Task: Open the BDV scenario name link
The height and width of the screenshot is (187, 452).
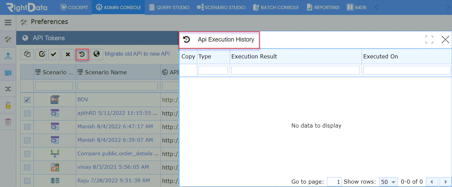Action: [83, 100]
